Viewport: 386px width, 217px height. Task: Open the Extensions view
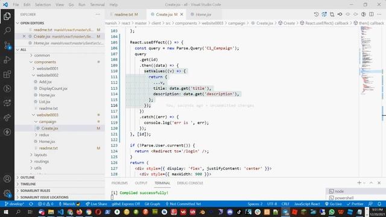pos(7,74)
